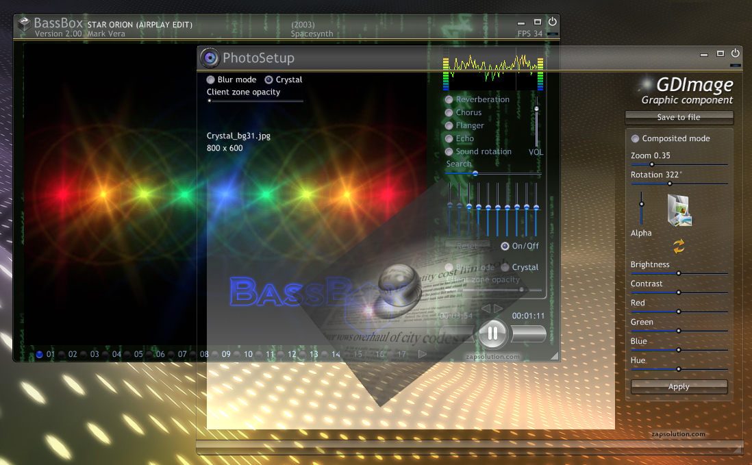
Task: Click the Contrast slider handle
Action: pyautogui.click(x=679, y=292)
